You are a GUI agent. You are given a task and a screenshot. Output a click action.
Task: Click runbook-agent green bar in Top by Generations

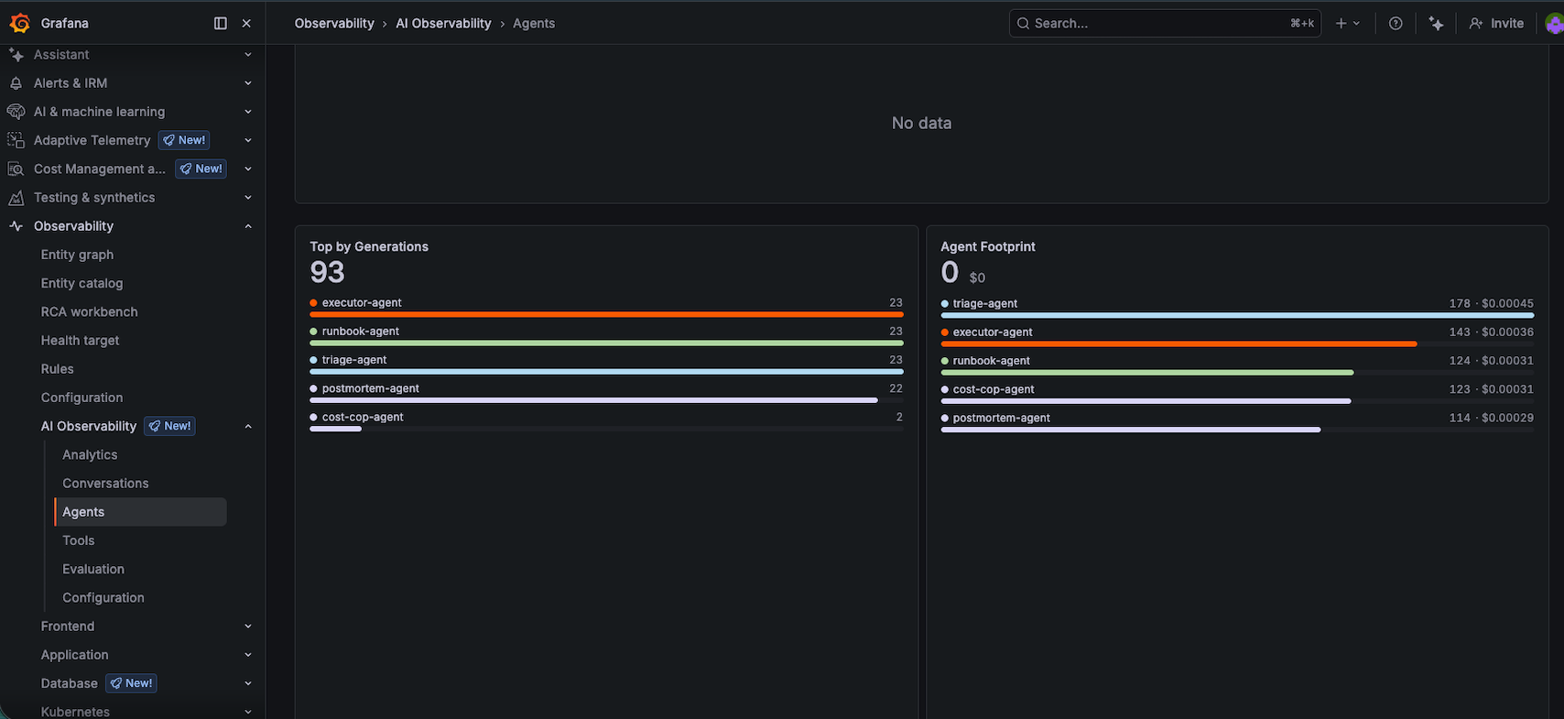coord(606,343)
